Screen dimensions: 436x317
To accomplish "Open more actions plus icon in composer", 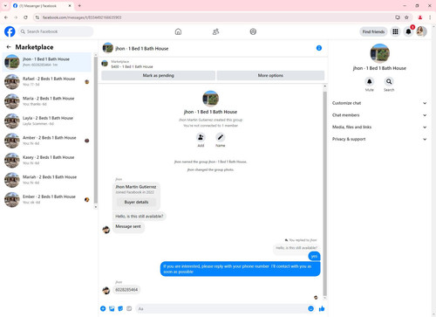I will [103, 308].
